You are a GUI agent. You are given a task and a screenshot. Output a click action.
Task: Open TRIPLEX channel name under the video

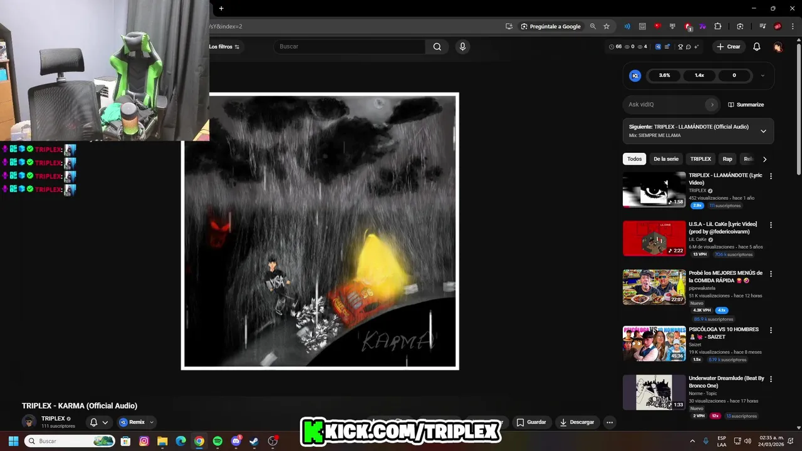(53, 418)
